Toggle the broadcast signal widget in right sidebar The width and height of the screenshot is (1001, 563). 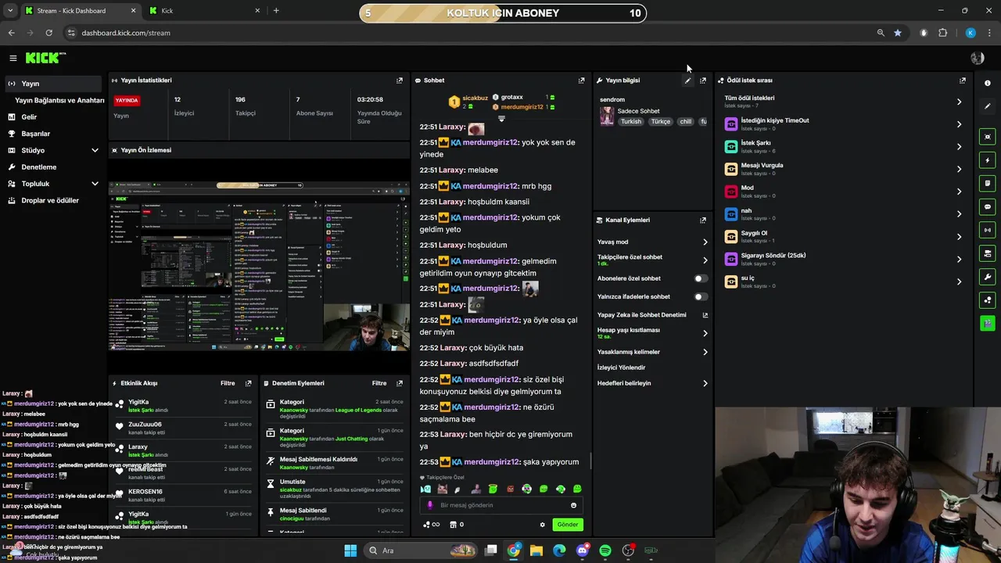tap(988, 230)
